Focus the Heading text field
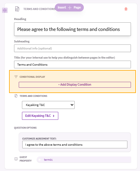This screenshot has height=171, width=140. pos(72,29)
